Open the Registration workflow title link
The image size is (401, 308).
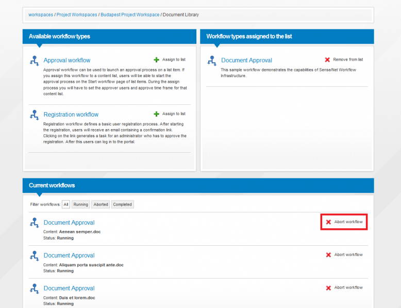tap(71, 115)
